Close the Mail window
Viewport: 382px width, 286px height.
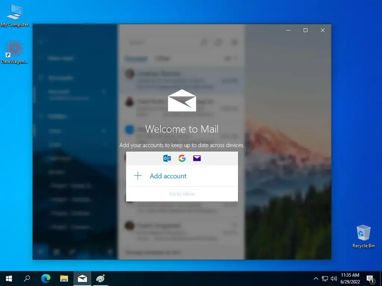pyautogui.click(x=323, y=30)
